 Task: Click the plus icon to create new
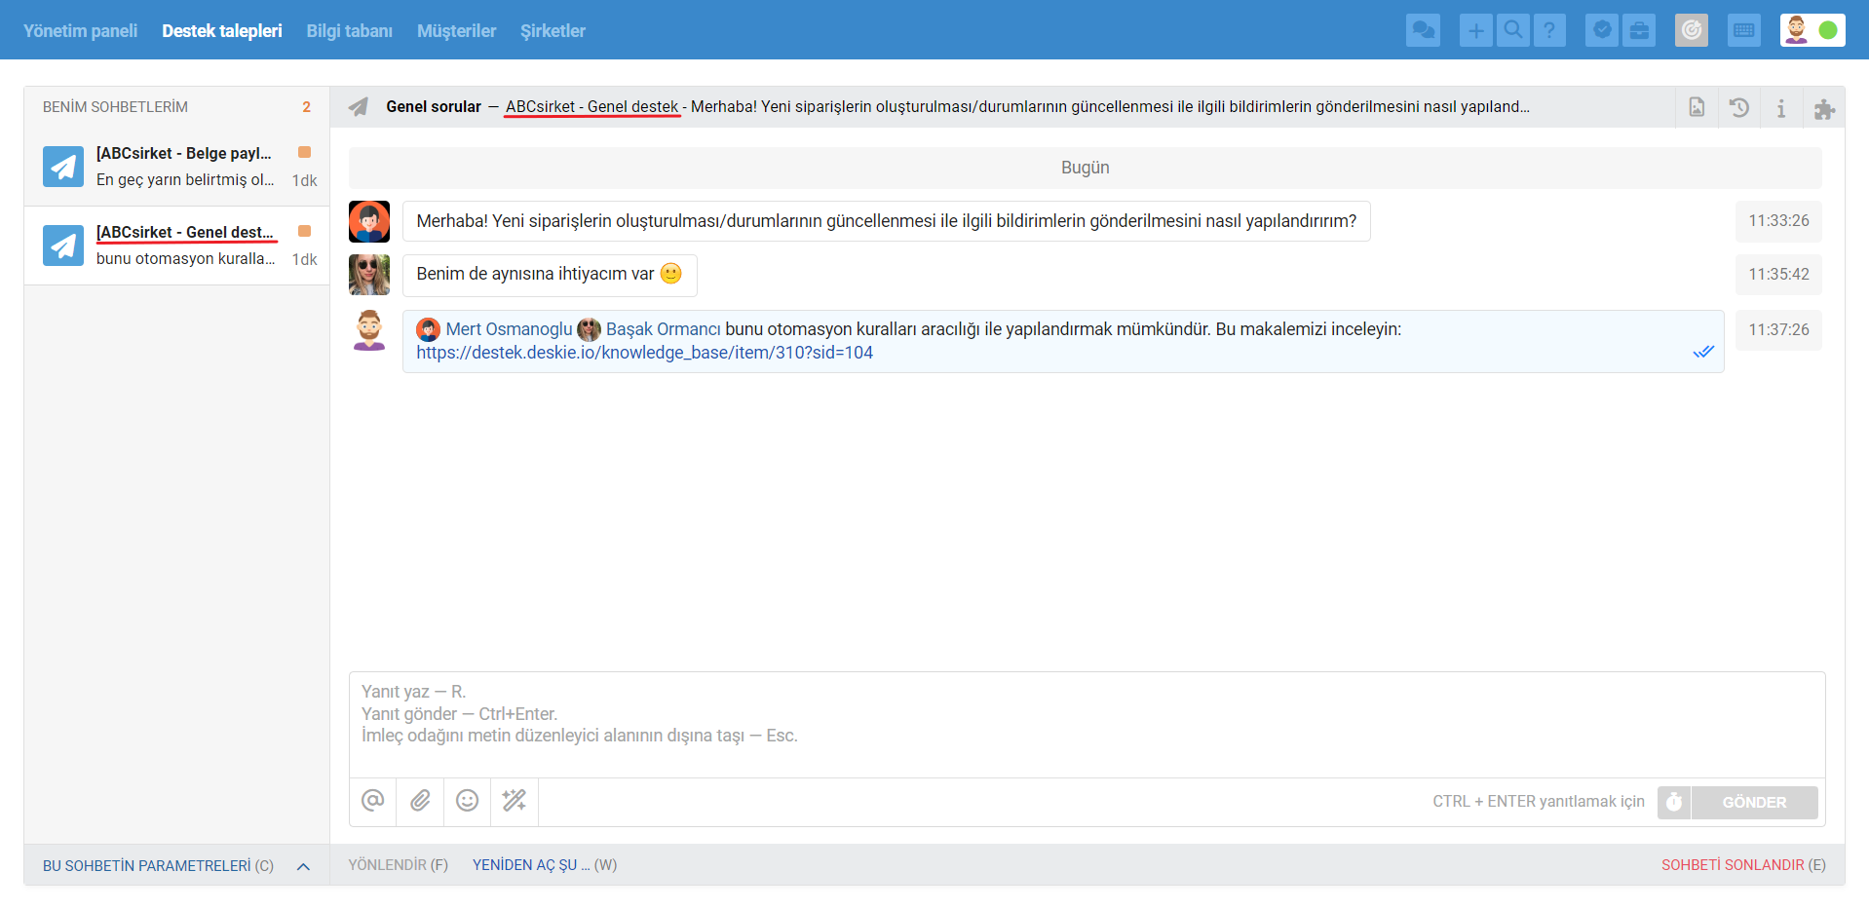coord(1475,30)
